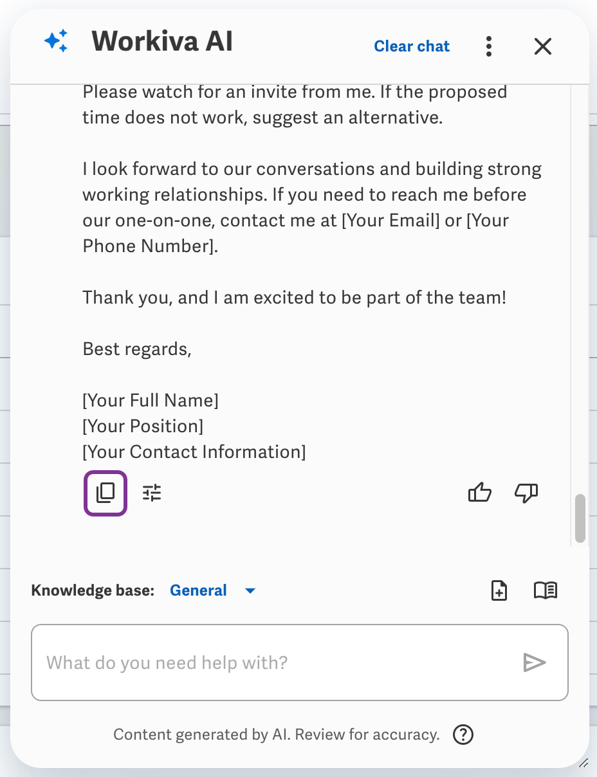597x777 pixels.
Task: Click the [Your Email] placeholder in the message
Action: 390,221
